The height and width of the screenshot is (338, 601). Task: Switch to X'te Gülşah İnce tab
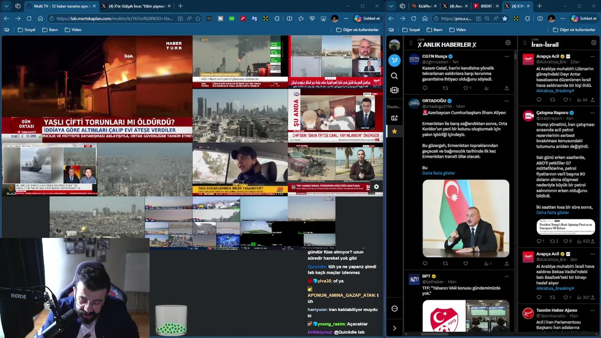click(x=136, y=6)
